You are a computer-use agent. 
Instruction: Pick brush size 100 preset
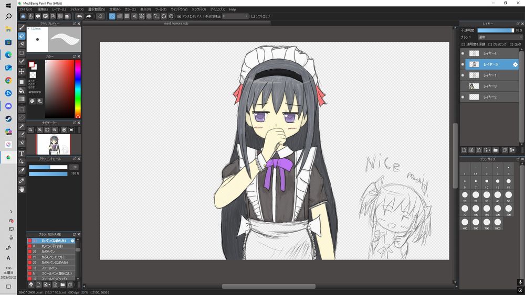pyautogui.click(x=476, y=210)
